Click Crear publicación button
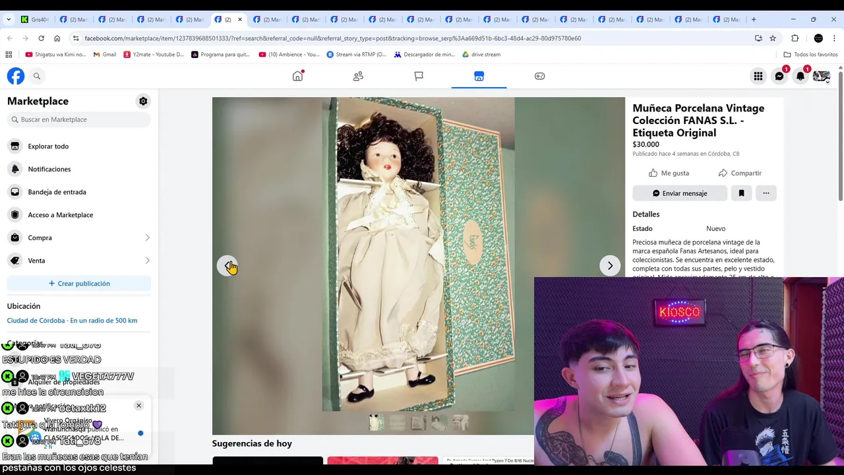This screenshot has width=844, height=475. [x=79, y=284]
